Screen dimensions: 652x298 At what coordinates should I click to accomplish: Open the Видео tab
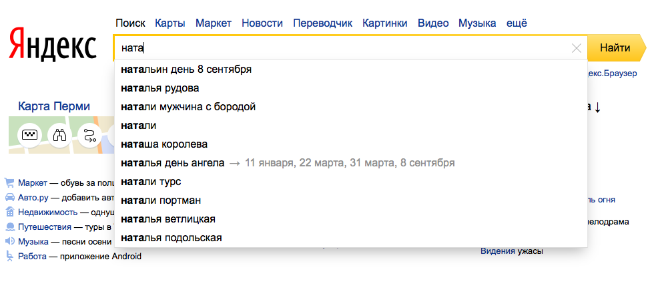(x=433, y=23)
